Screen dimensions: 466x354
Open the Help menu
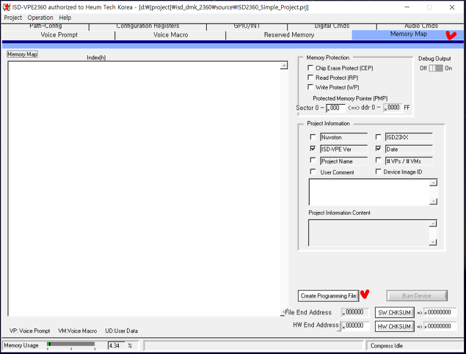pos(65,18)
